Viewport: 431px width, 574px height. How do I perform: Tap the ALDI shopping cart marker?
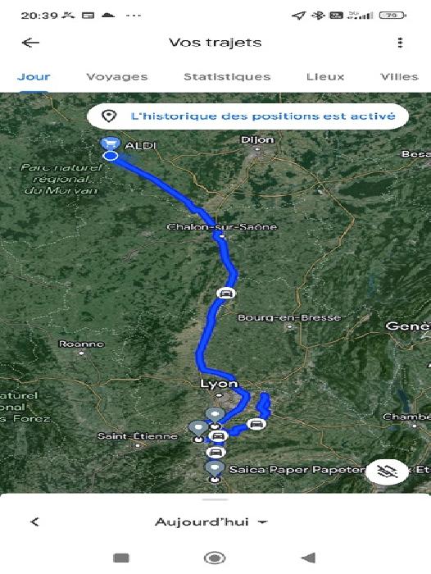pyautogui.click(x=111, y=143)
